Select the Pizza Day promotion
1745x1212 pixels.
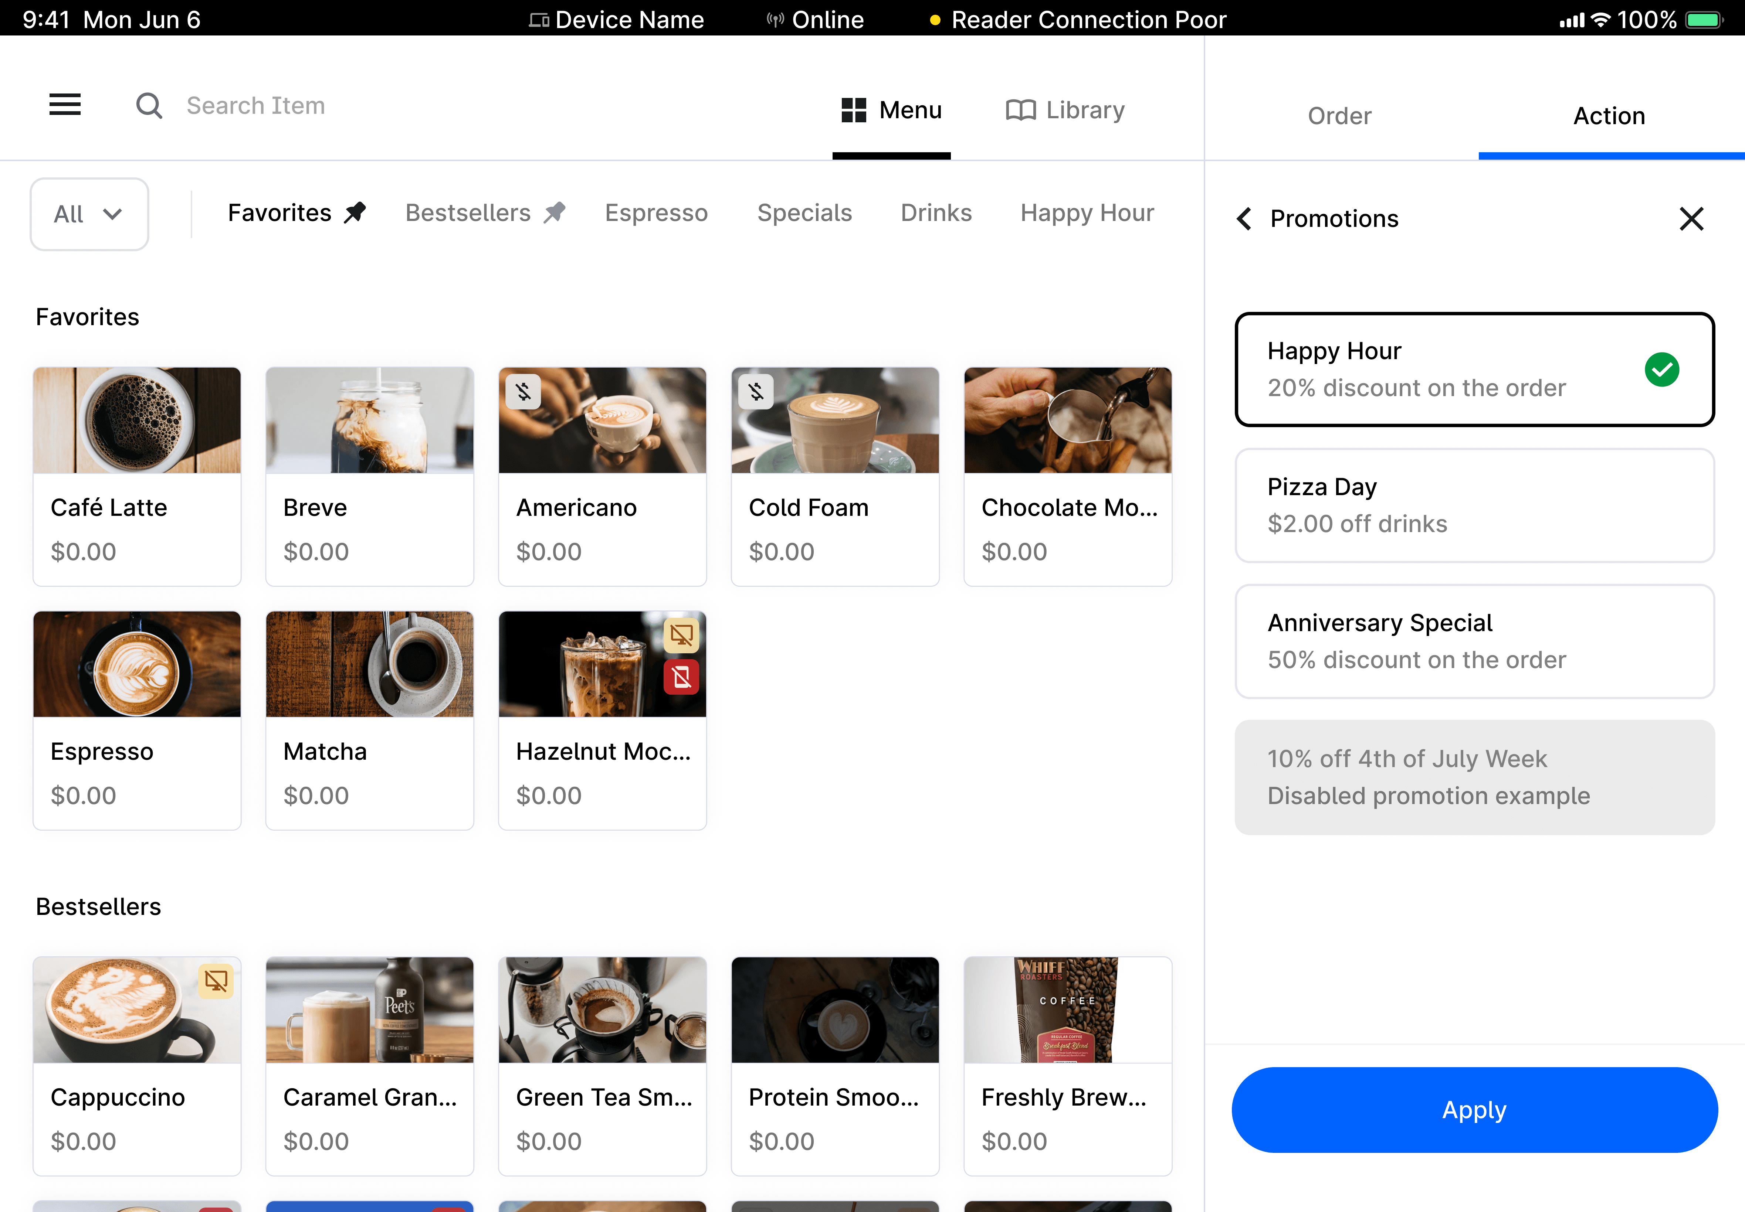point(1474,505)
